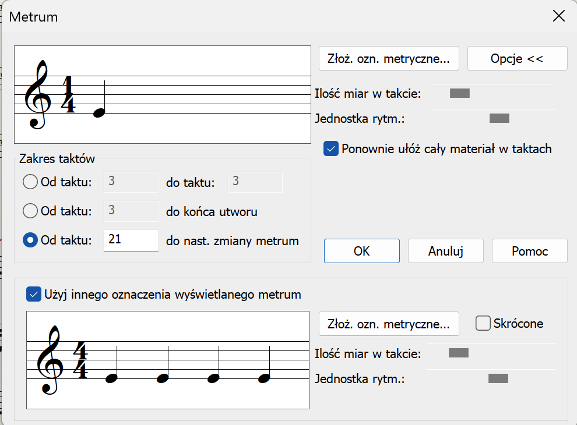Click the do taktu field

point(255,182)
